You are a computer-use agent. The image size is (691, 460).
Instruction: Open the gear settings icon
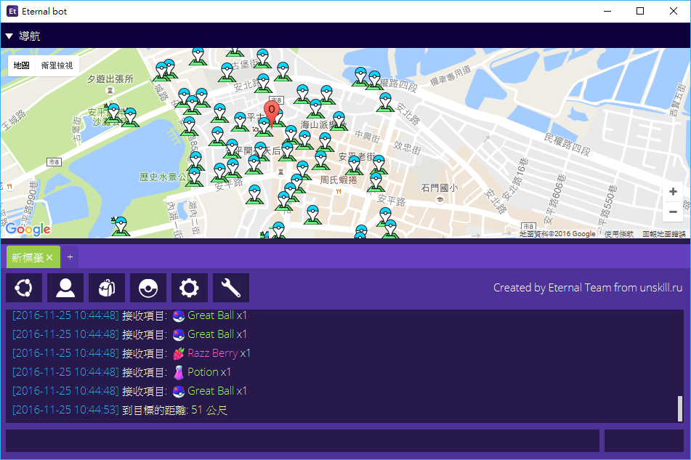point(190,288)
